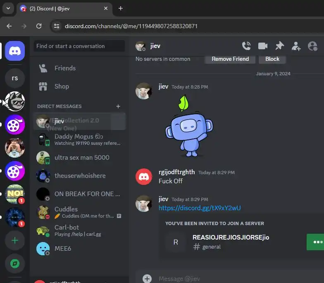Click the blue circuit server icon with badge

[15, 217]
